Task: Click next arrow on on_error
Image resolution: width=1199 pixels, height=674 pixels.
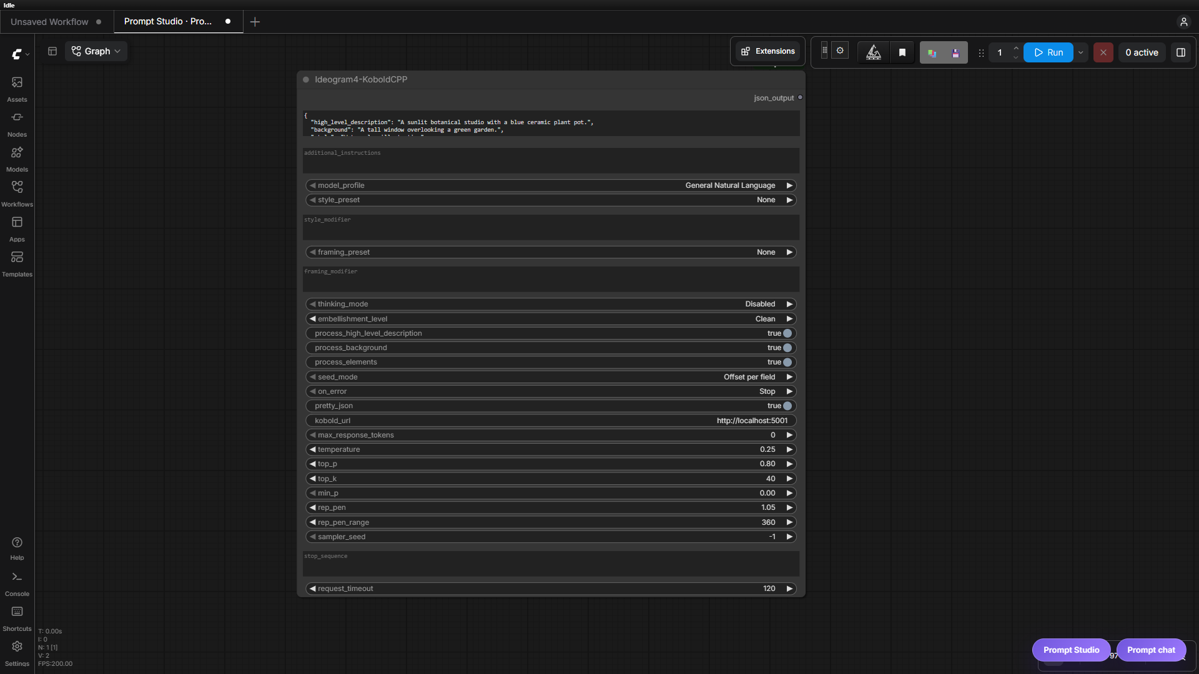Action: coord(789,391)
